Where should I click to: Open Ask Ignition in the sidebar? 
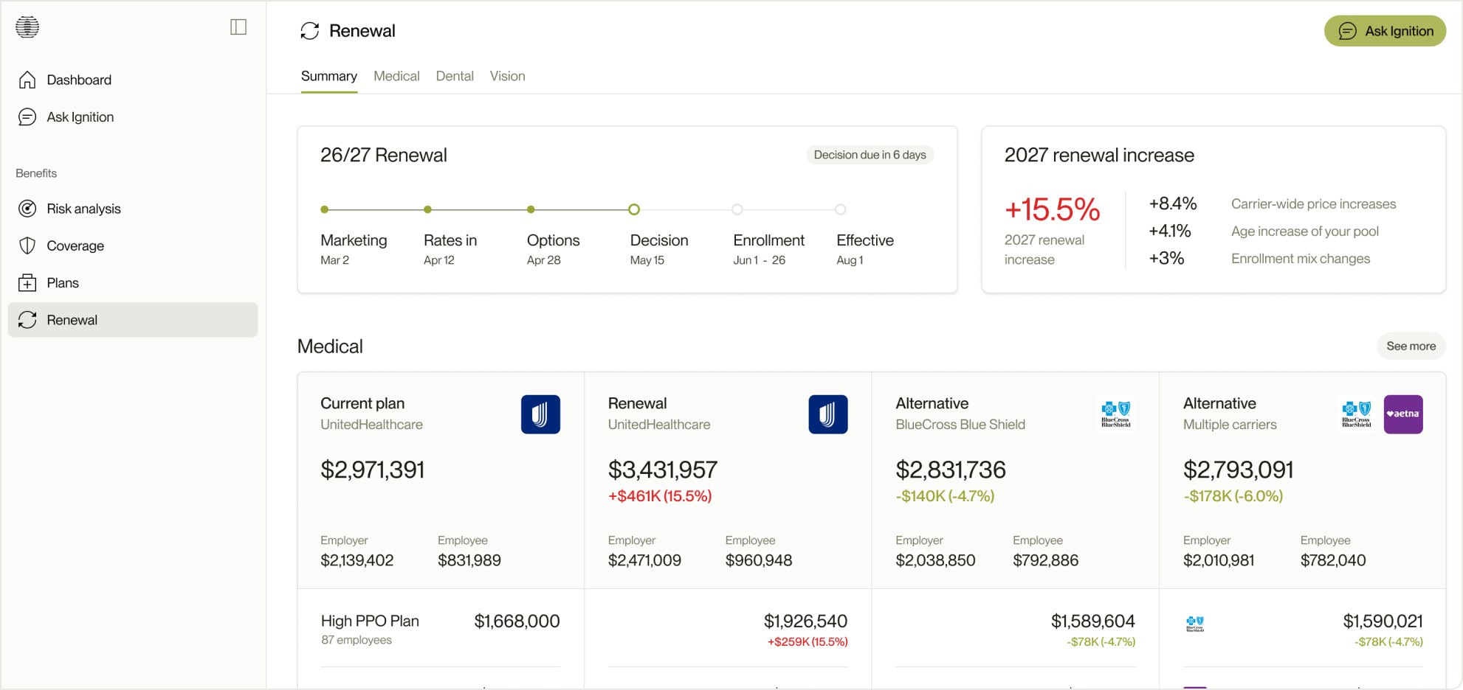click(x=133, y=117)
